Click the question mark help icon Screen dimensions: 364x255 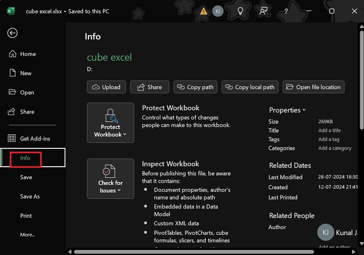286,11
